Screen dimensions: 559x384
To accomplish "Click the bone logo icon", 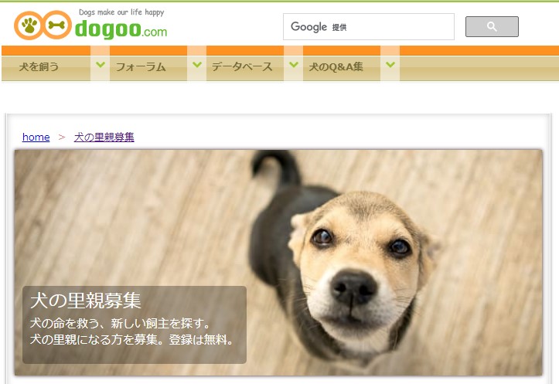I will click(x=57, y=25).
